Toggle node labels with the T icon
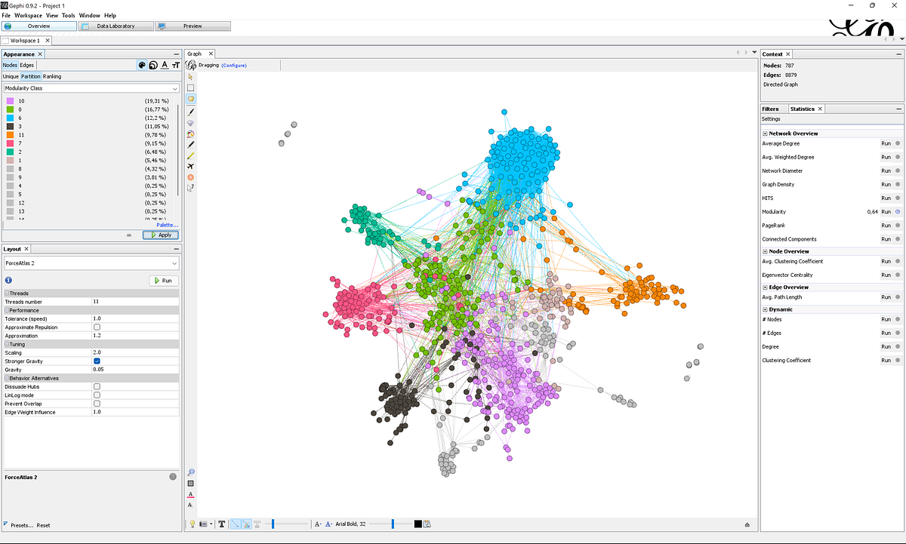Viewport: 906px width, 544px height. coord(223,523)
